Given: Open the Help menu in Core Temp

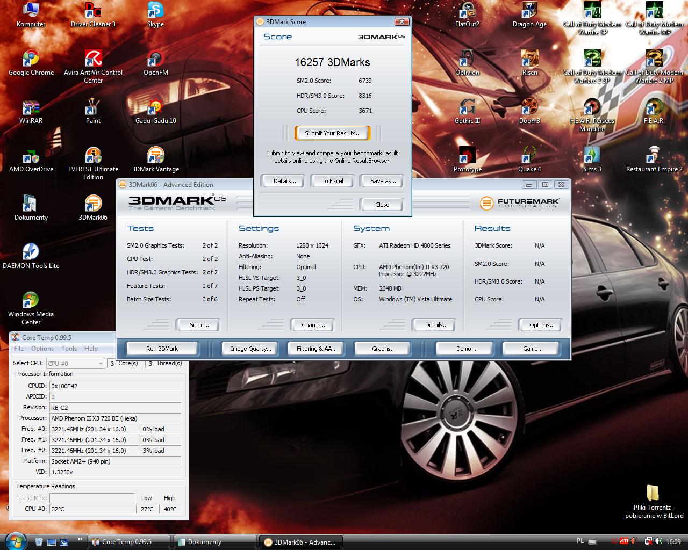Looking at the screenshot, I should coord(91,349).
